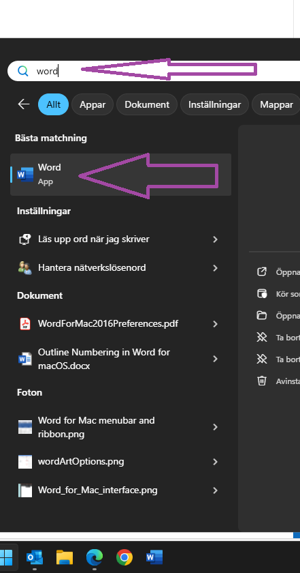Screen dimensions: 300x573
Task: Expand chevron for WordForMac2016Preferences.pdf
Action: tap(215, 324)
